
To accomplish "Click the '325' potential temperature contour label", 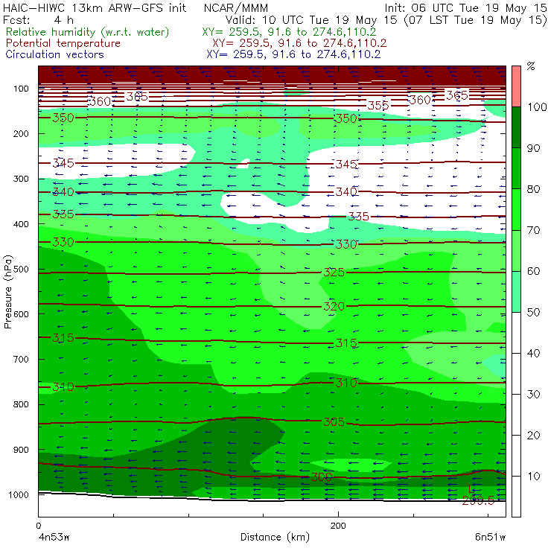I will tap(334, 273).
